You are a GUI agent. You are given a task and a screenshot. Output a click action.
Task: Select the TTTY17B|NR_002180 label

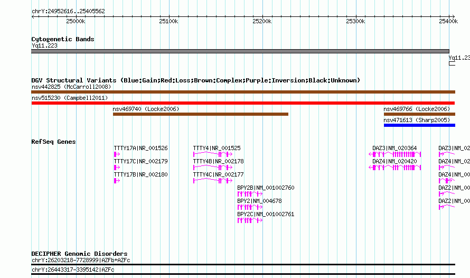click(141, 174)
